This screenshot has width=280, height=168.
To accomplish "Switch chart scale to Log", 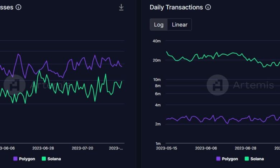I will coord(159,25).
